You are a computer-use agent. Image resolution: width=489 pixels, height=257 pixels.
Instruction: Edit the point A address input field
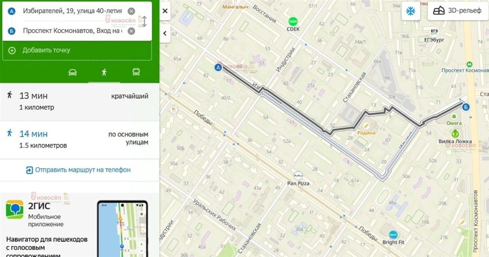point(73,11)
